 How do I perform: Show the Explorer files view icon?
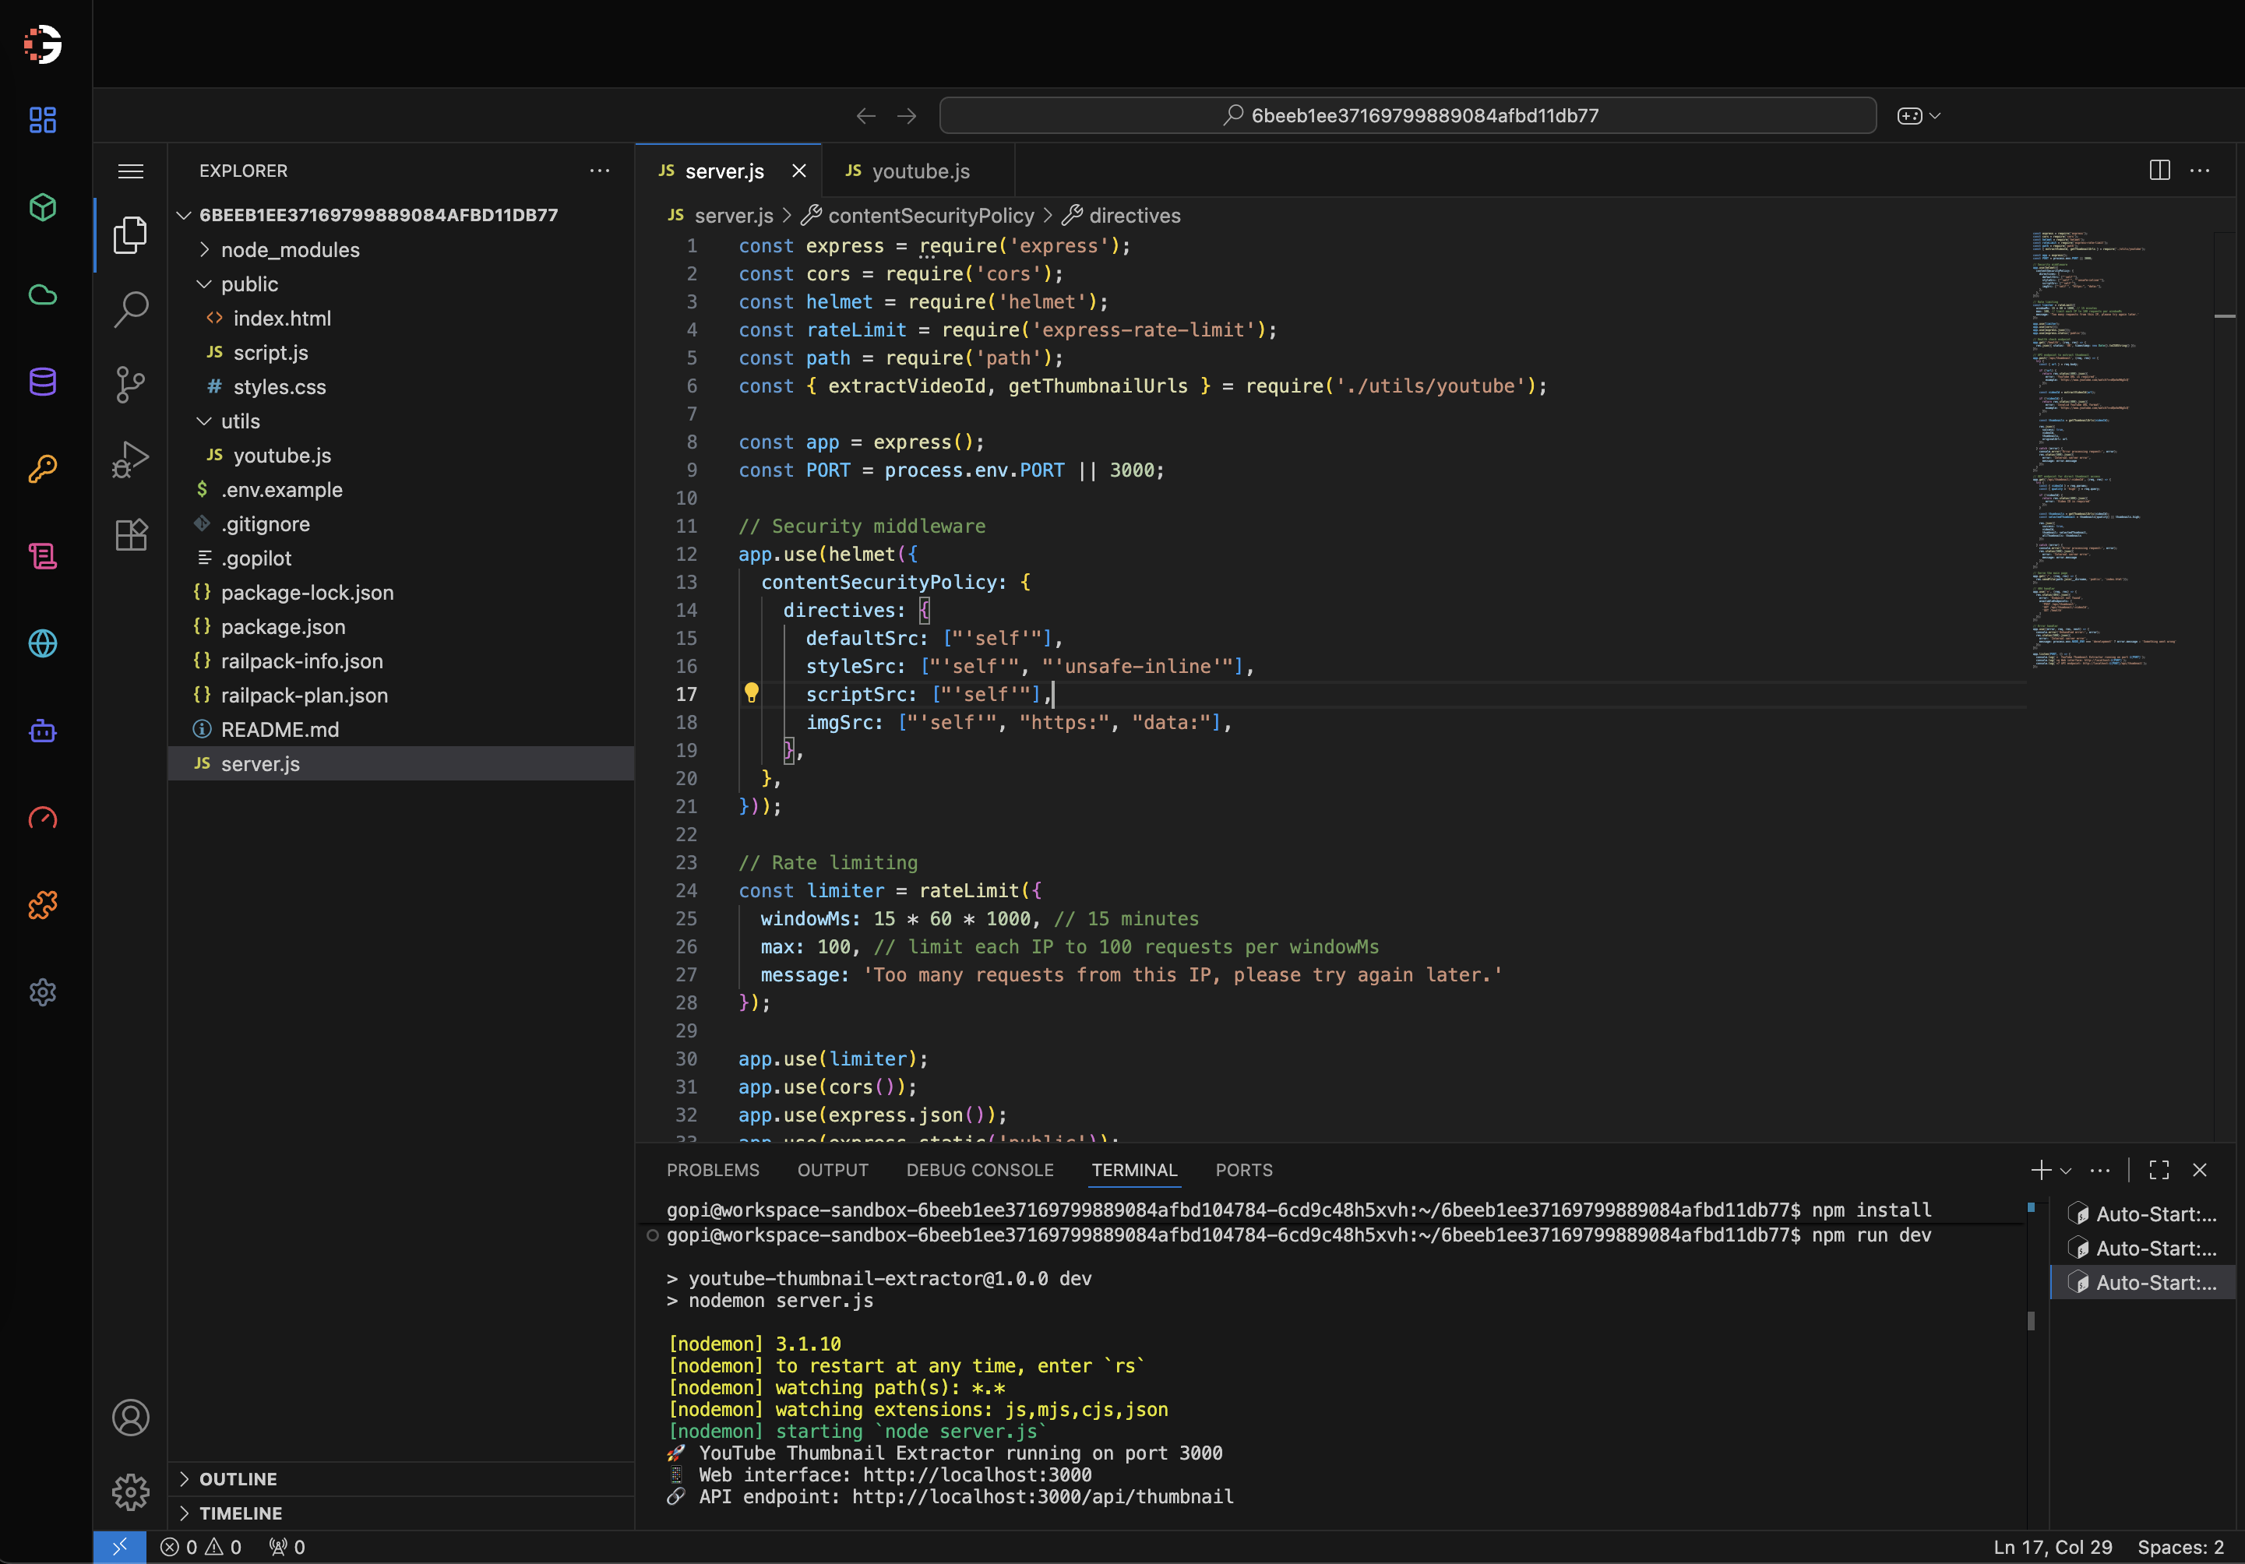[130, 234]
